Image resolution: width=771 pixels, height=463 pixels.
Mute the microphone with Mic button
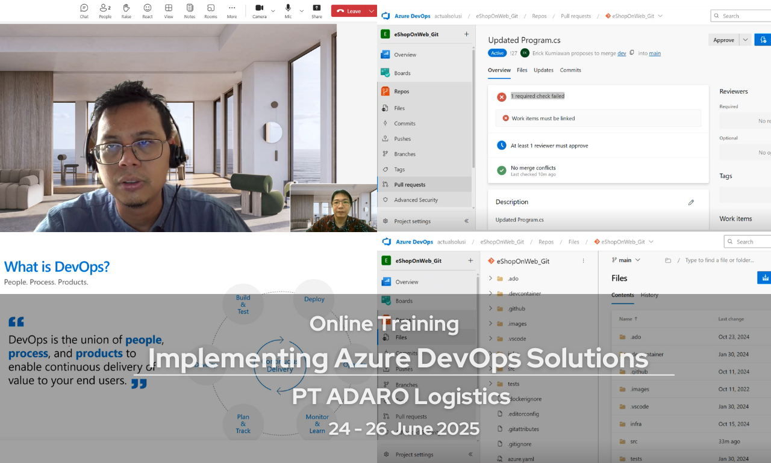click(288, 10)
